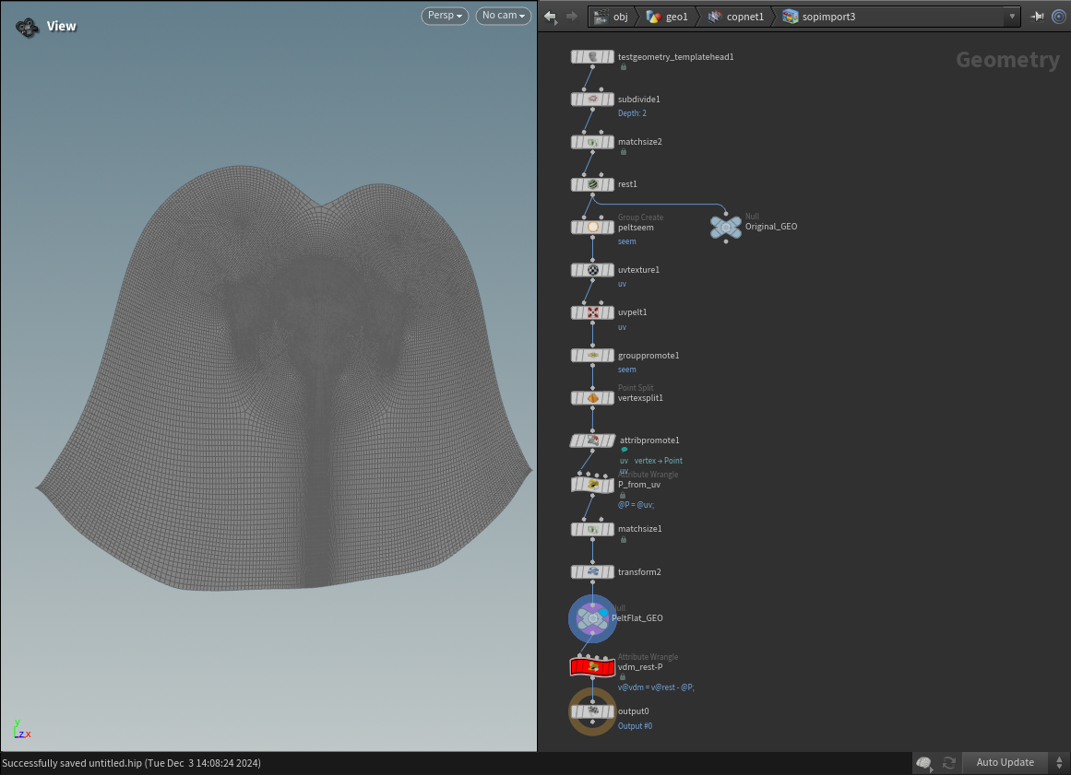Jump to geo1 in path bar
This screenshot has width=1071, height=775.
pos(667,17)
